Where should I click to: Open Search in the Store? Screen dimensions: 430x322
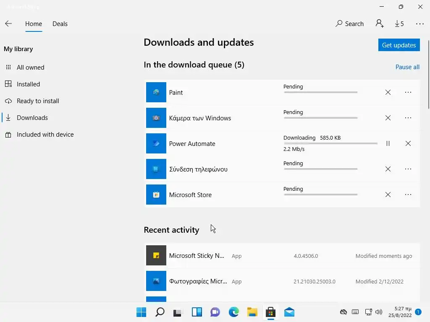point(349,24)
